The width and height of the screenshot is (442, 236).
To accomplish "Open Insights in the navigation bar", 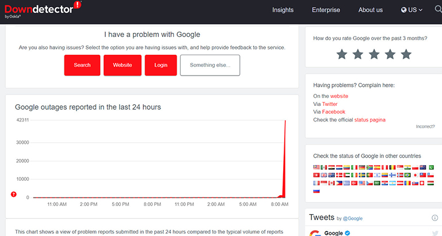I will [x=283, y=10].
